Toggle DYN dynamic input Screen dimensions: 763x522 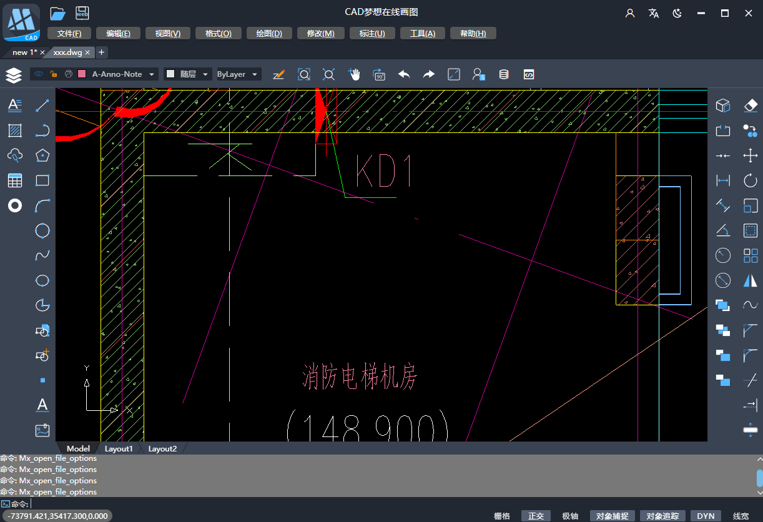click(706, 516)
